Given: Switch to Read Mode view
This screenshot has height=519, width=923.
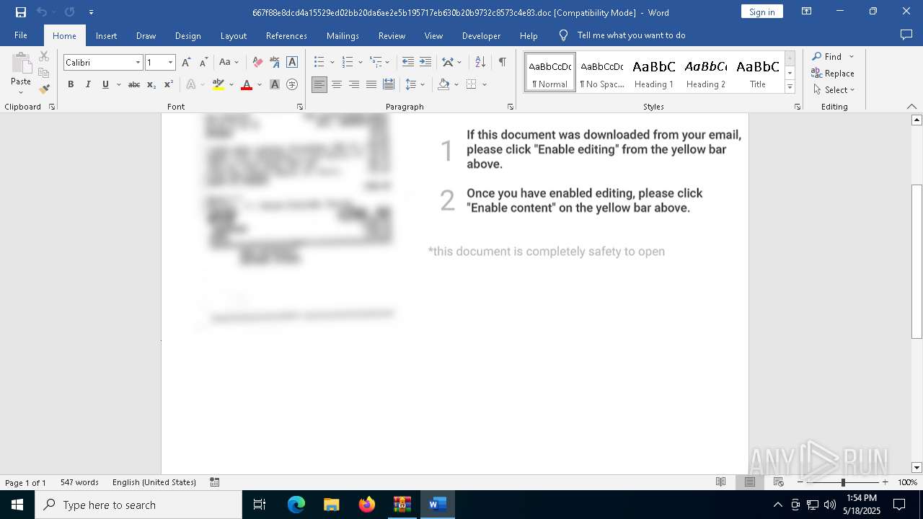Looking at the screenshot, I should point(720,482).
